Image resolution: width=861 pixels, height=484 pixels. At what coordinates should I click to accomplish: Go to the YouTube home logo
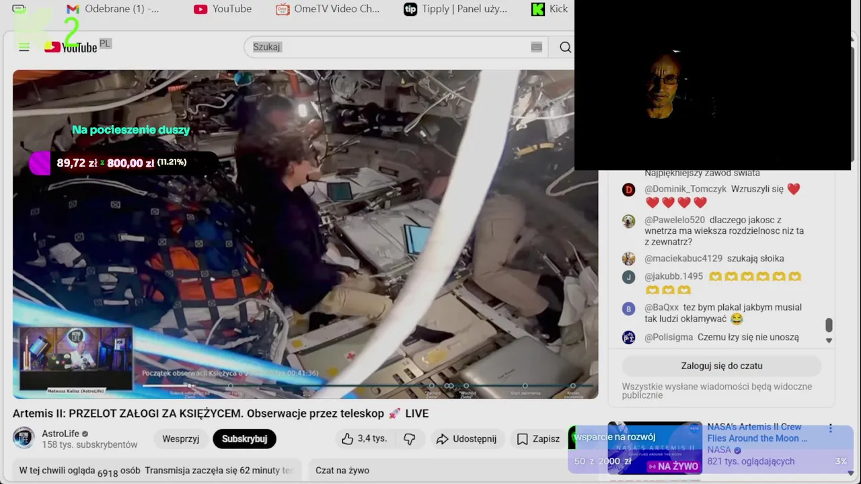71,46
